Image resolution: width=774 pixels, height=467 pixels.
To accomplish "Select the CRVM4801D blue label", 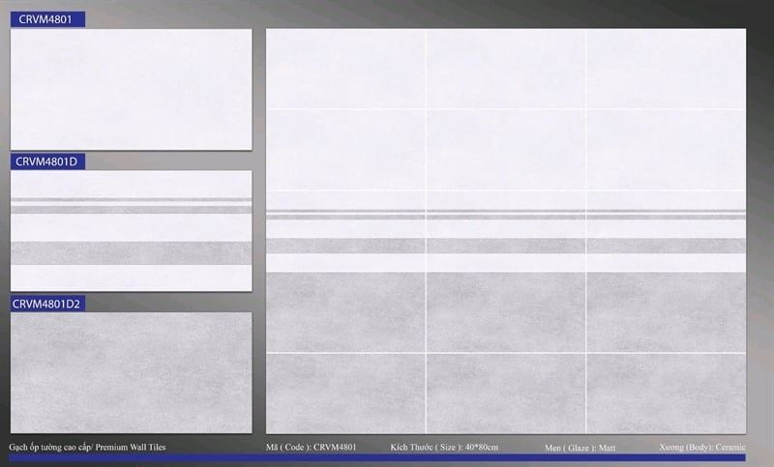I will (x=47, y=161).
